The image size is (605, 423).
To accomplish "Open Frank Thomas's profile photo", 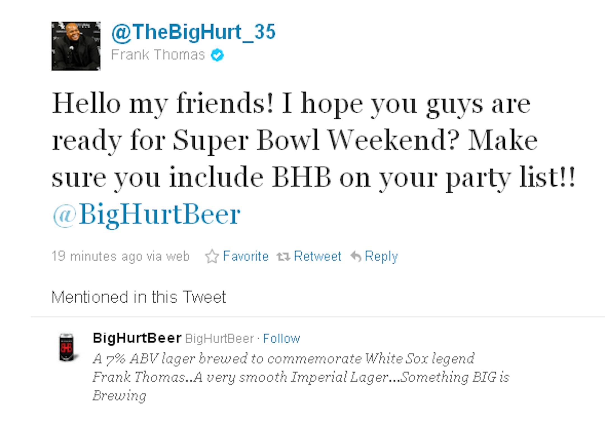I will [76, 46].
